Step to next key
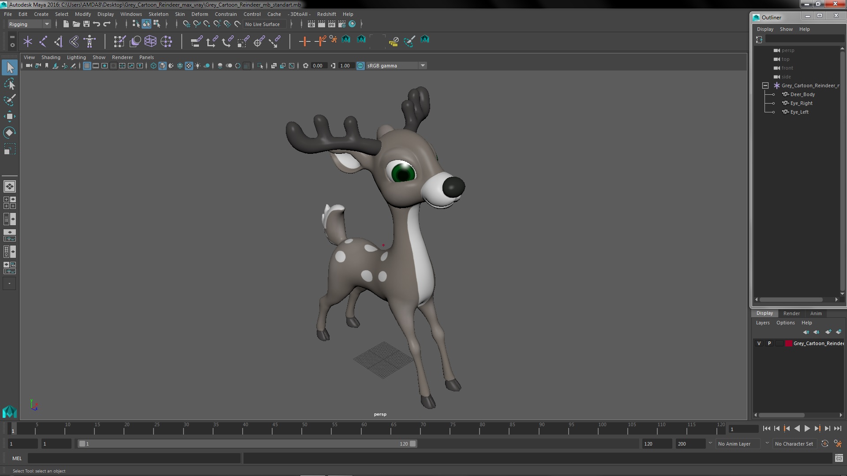Image resolution: width=847 pixels, height=476 pixels. pos(817,428)
